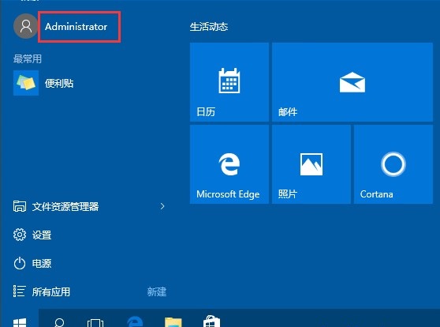Open the Calendar tile (日历)
This screenshot has width=440, height=327.
229,82
